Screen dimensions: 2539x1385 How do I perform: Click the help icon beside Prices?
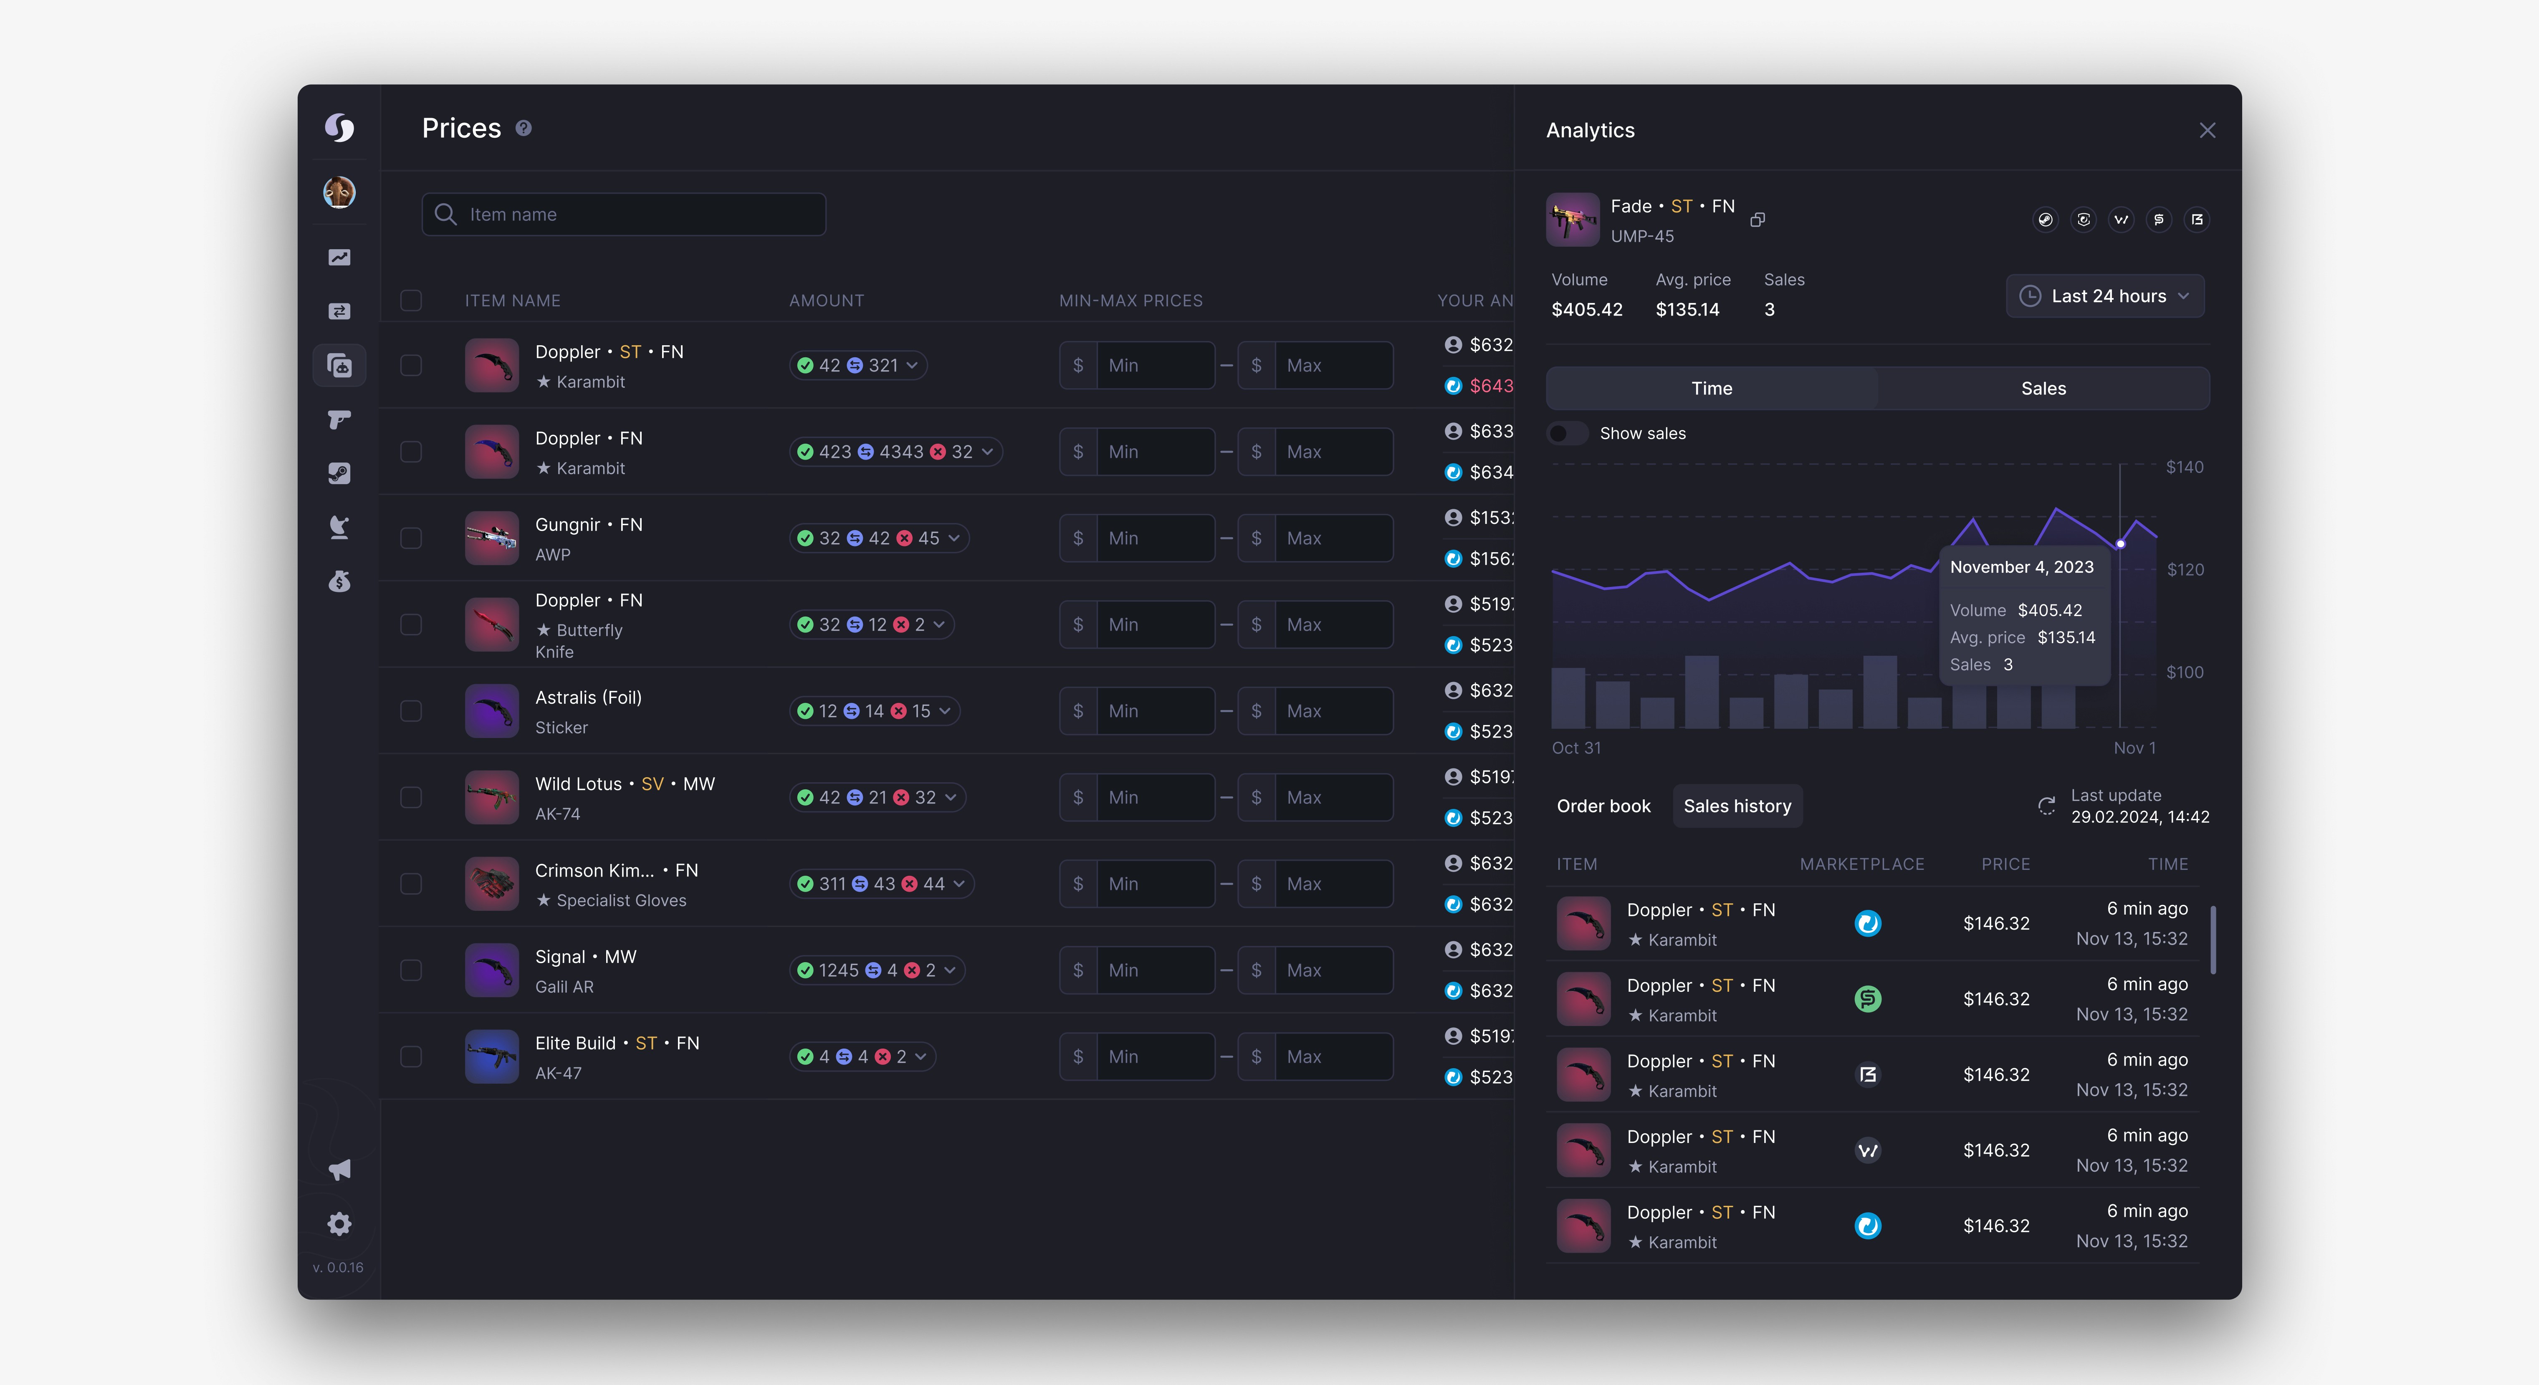point(523,128)
